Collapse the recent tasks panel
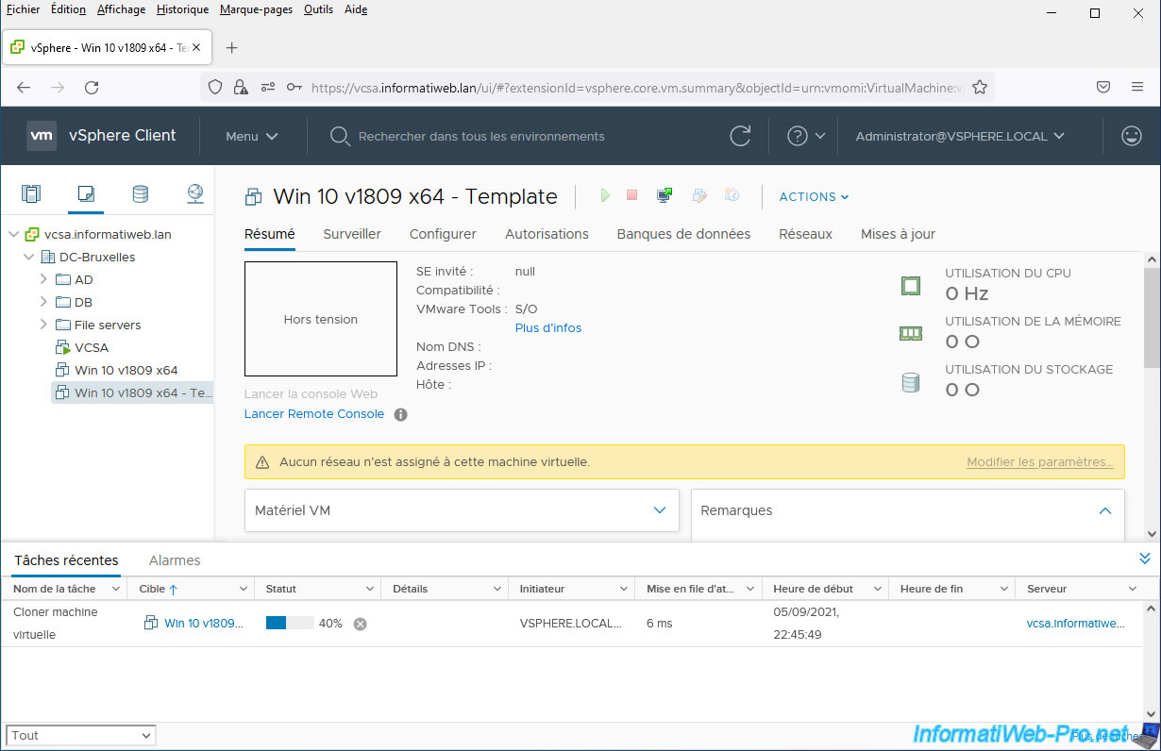 [x=1145, y=559]
